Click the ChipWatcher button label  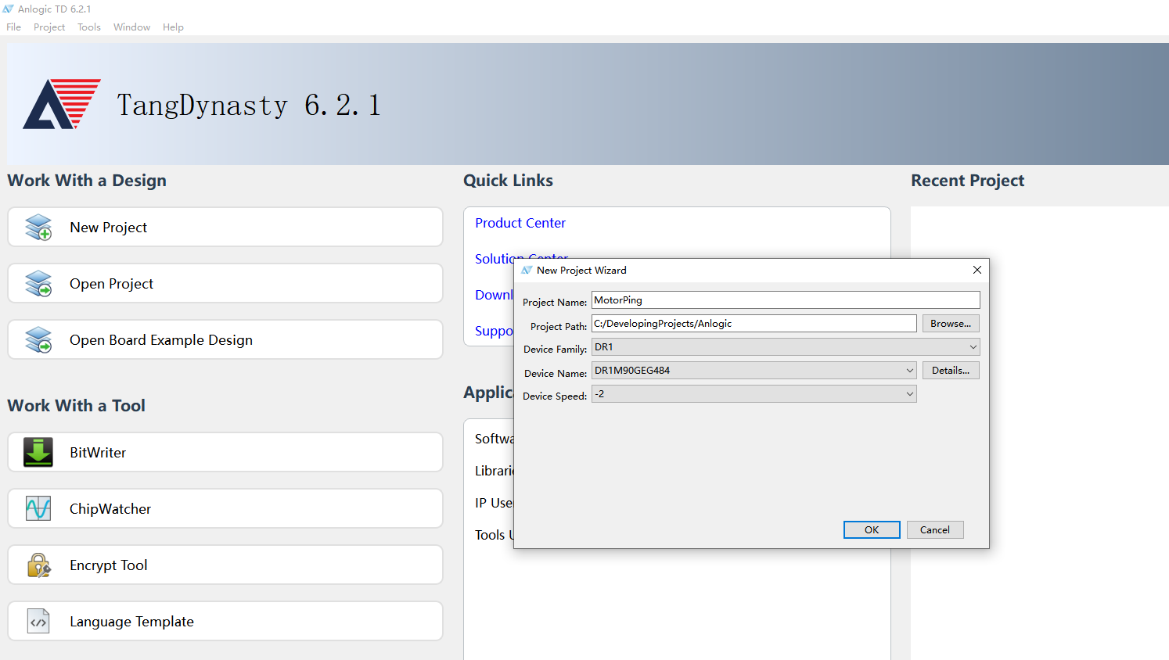(x=110, y=509)
